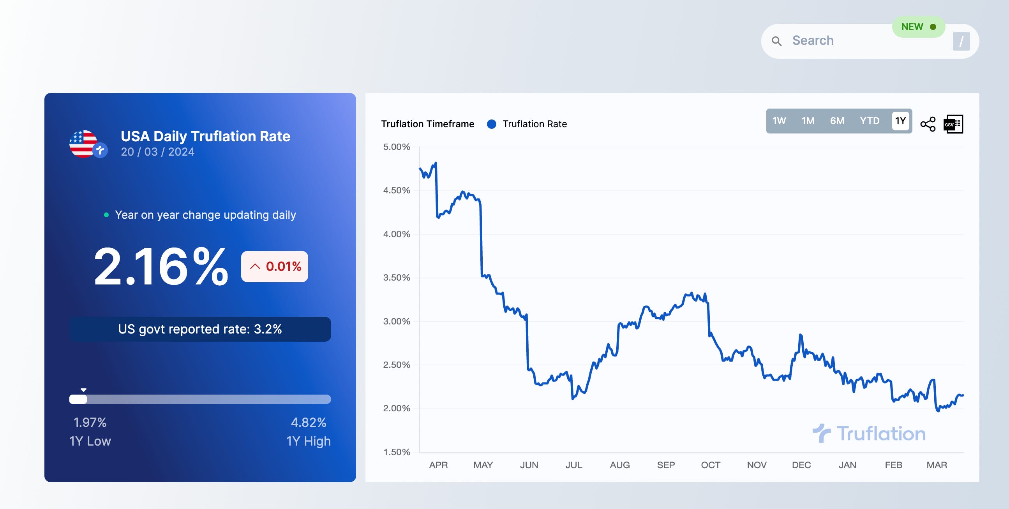1009x509 pixels.
Task: Toggle the Truflation Rate legend dot
Action: 492,124
